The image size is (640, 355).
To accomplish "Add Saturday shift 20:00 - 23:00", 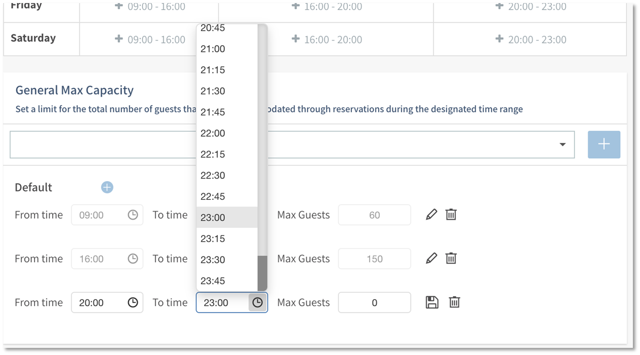I will click(x=530, y=39).
